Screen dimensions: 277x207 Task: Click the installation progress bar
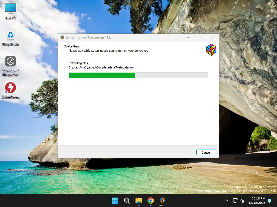[138, 75]
